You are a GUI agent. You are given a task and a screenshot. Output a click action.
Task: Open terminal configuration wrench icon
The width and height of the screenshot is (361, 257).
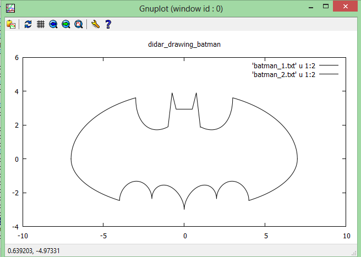95,24
